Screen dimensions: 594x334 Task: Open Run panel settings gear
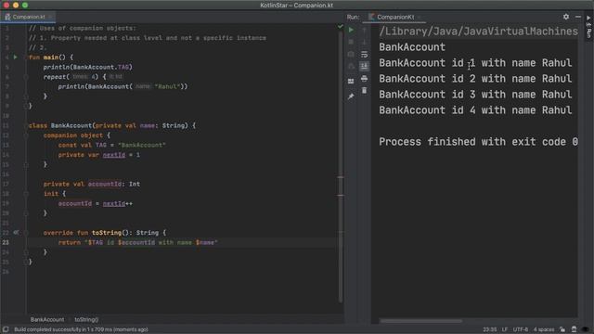point(565,17)
